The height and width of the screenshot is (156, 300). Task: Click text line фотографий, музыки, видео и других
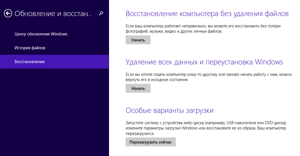[x=174, y=32]
